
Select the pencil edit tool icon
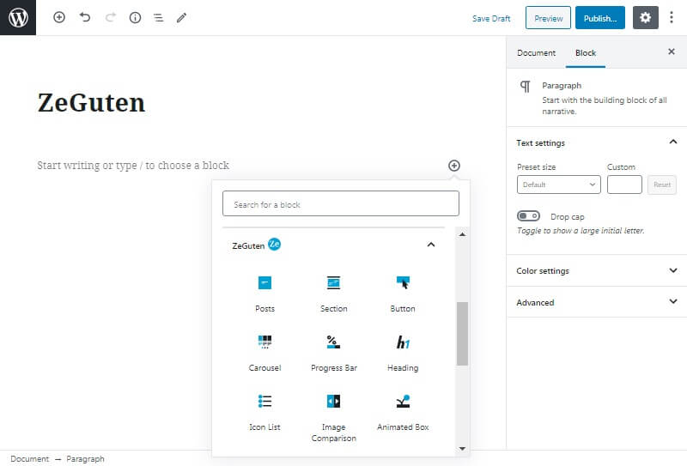pyautogui.click(x=181, y=17)
